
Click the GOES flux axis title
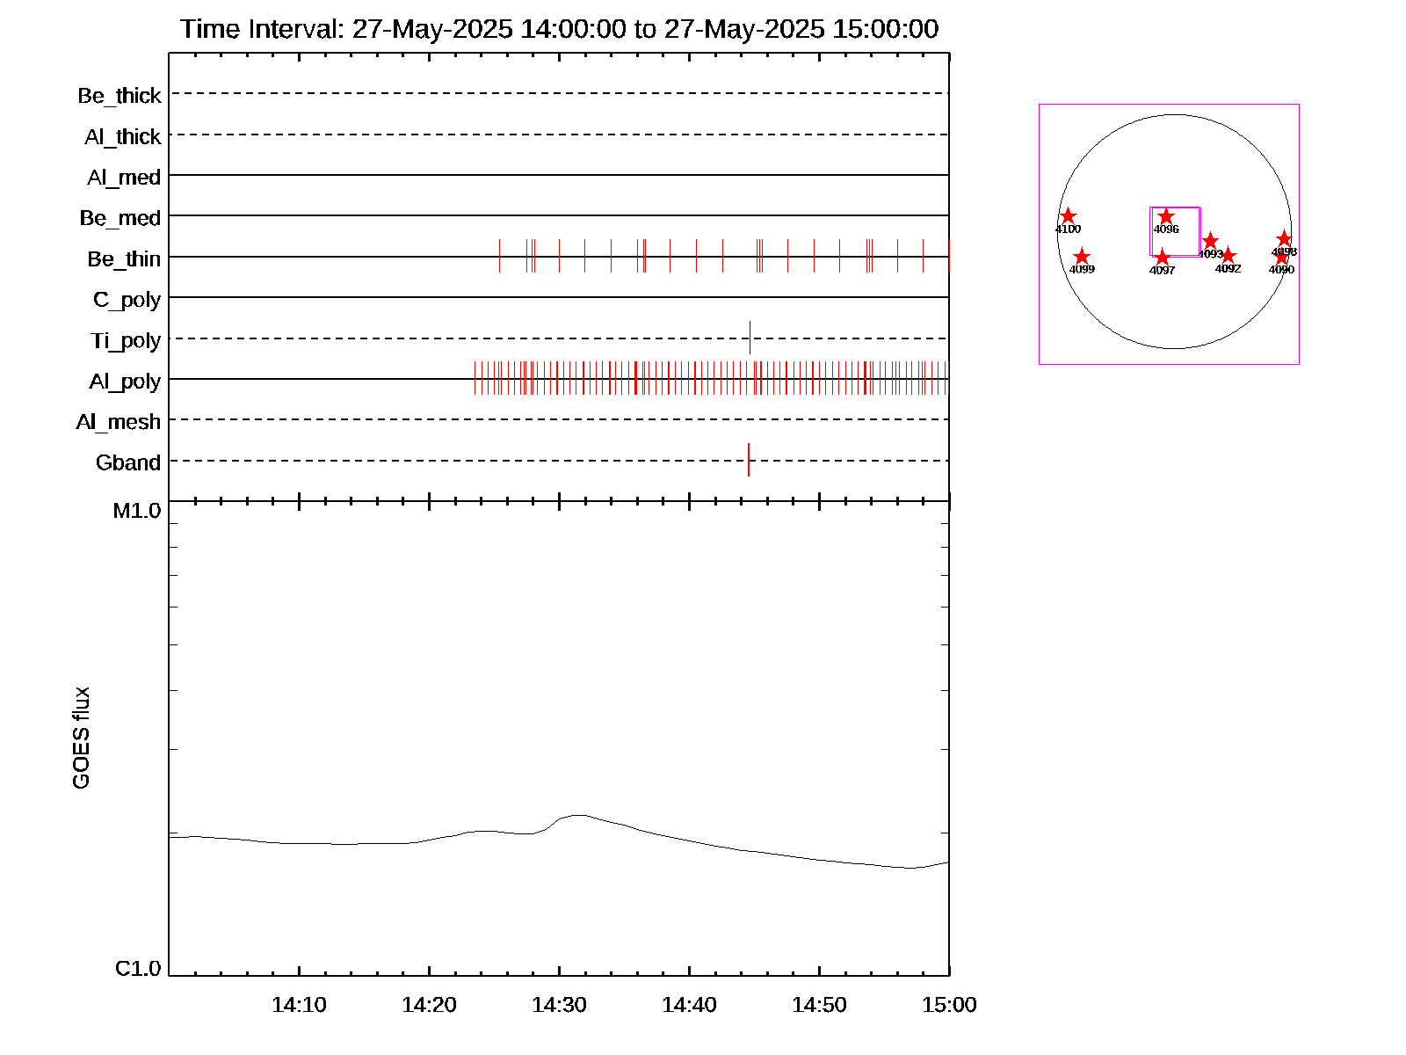[81, 738]
